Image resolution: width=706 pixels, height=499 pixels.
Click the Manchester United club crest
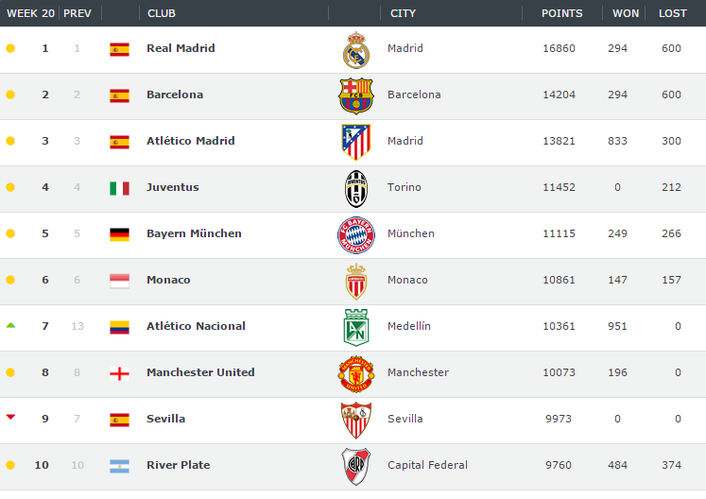(356, 373)
